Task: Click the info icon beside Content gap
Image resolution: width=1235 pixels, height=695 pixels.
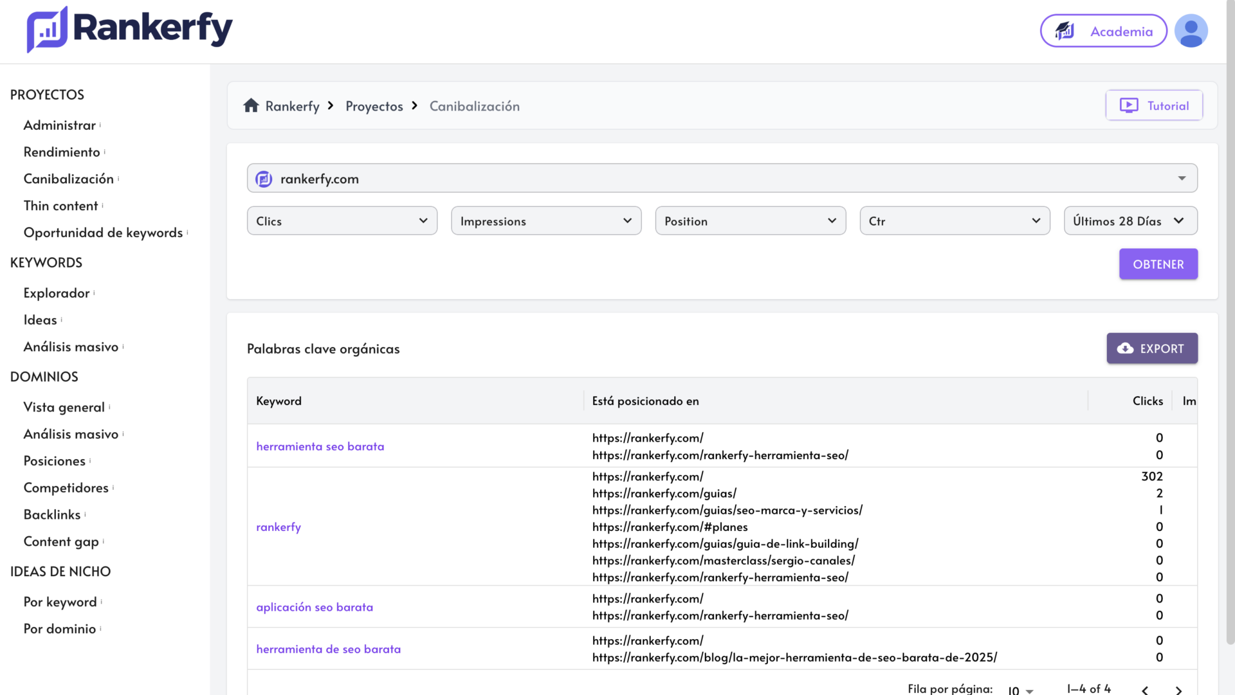Action: pyautogui.click(x=104, y=541)
